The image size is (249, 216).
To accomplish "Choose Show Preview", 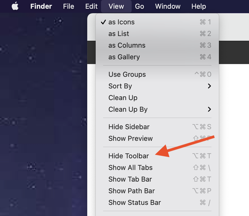I will (157, 138).
